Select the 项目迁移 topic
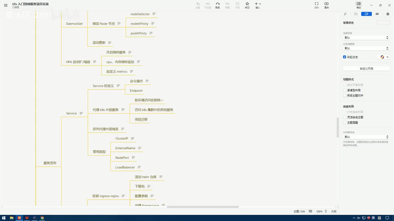This screenshot has height=221, width=394. click(141, 119)
